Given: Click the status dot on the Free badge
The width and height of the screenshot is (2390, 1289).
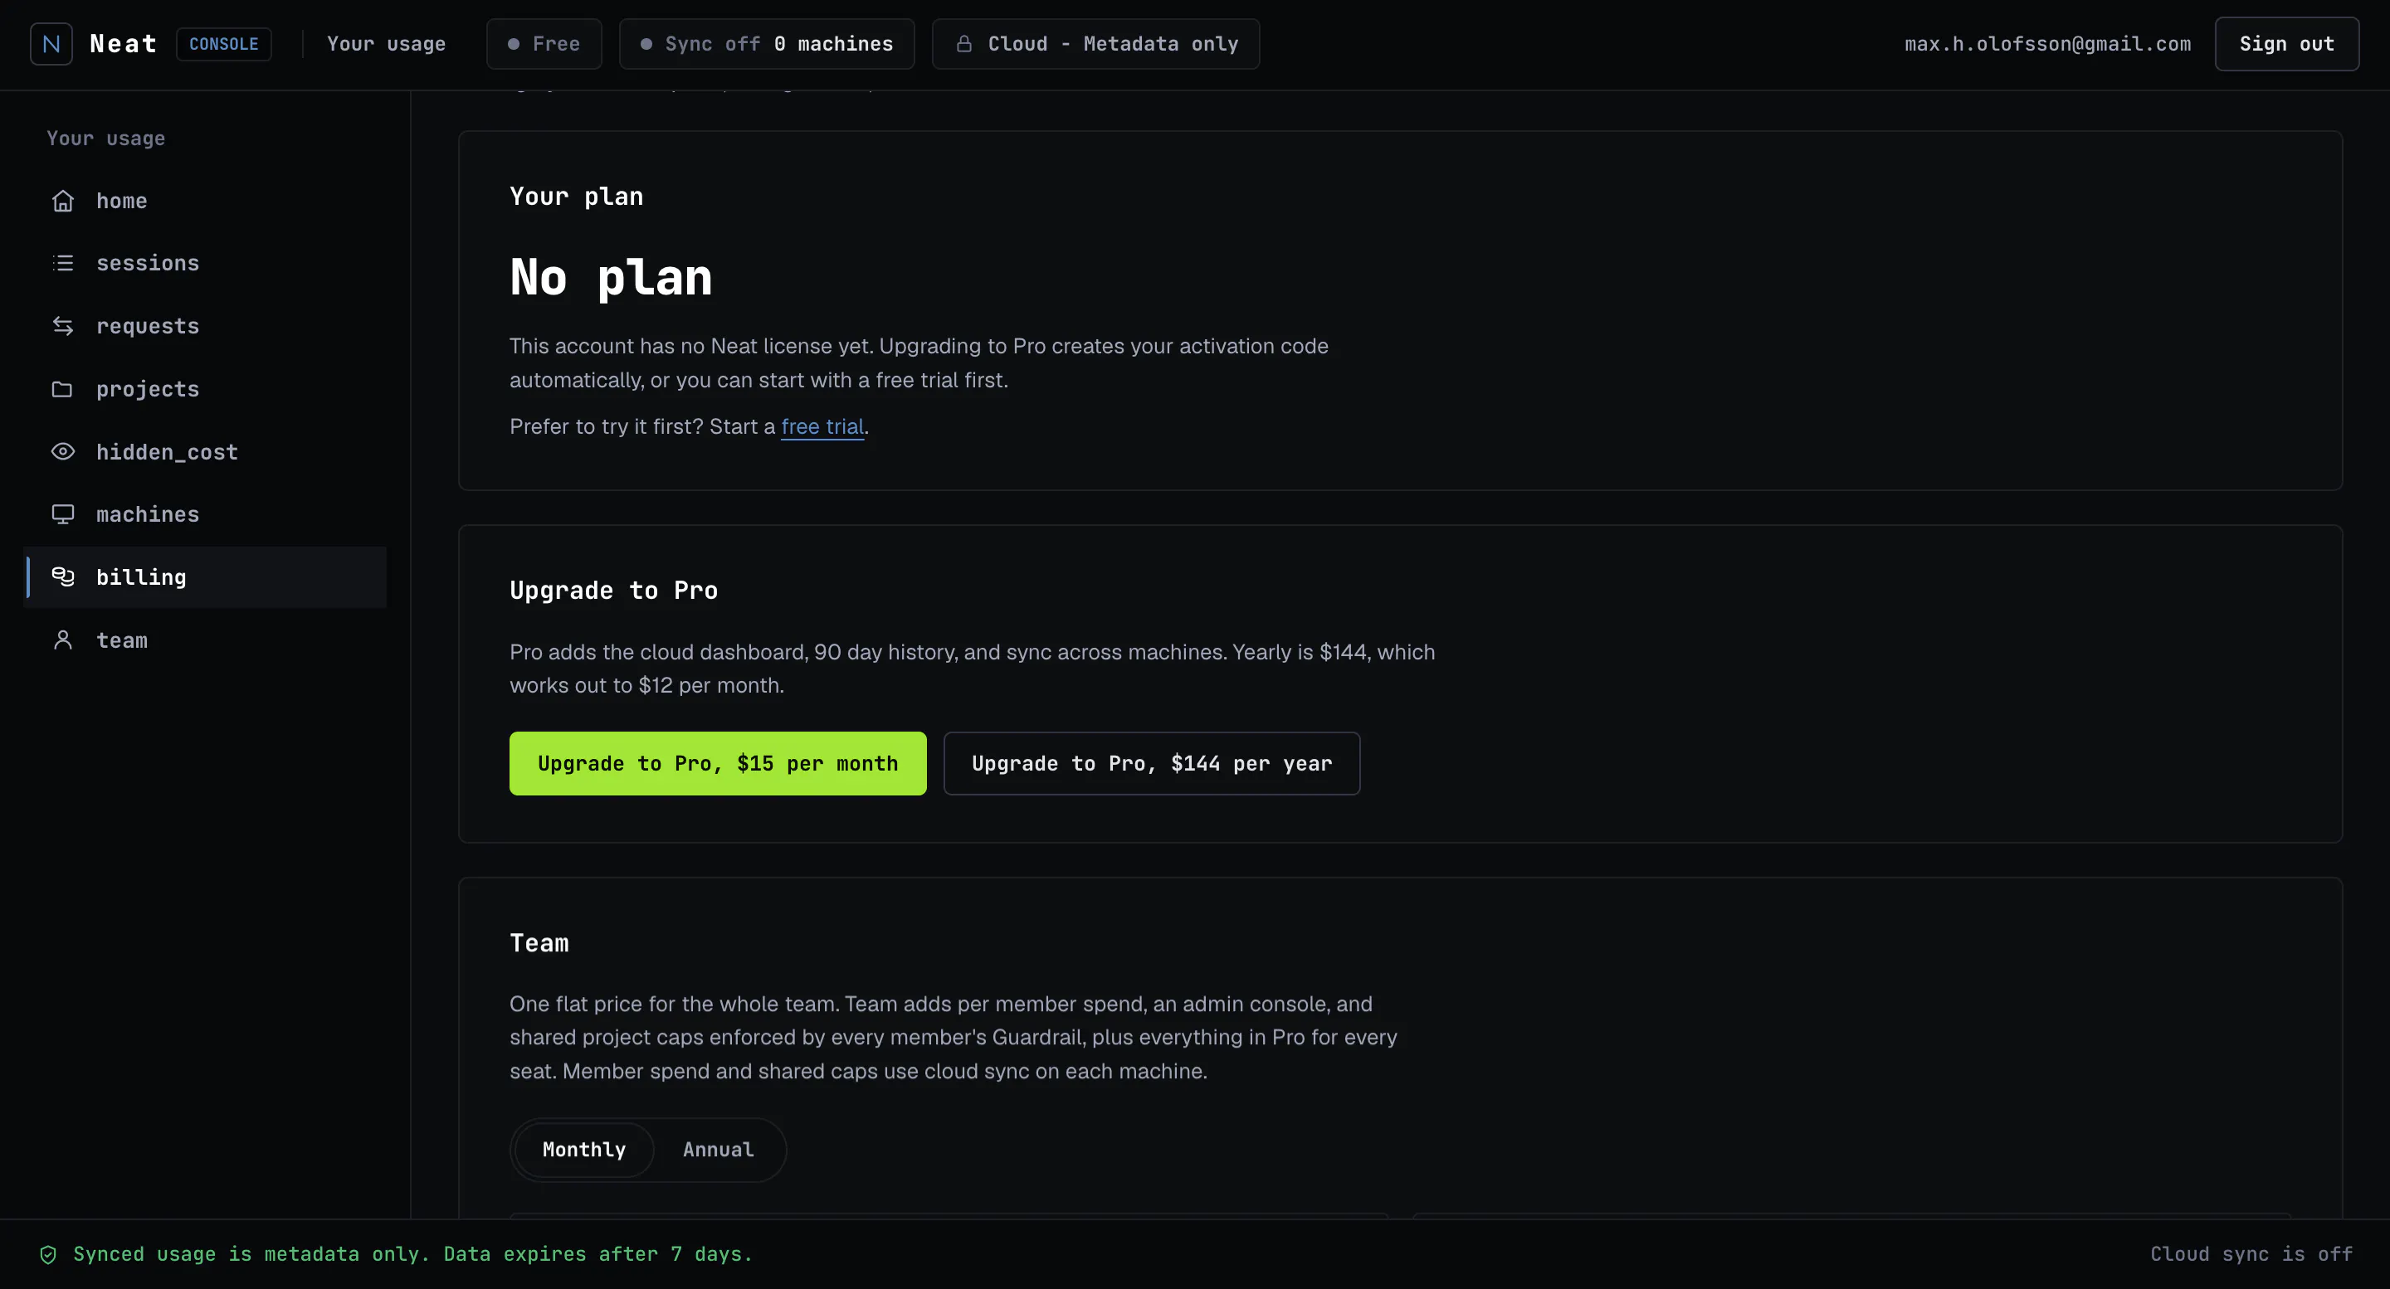Looking at the screenshot, I should (513, 44).
